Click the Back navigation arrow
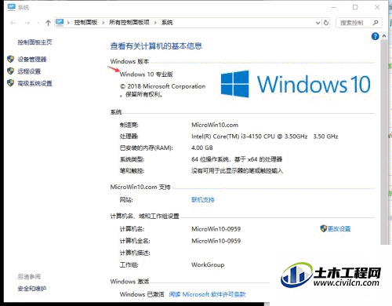The width and height of the screenshot is (392, 306). pos(13,23)
